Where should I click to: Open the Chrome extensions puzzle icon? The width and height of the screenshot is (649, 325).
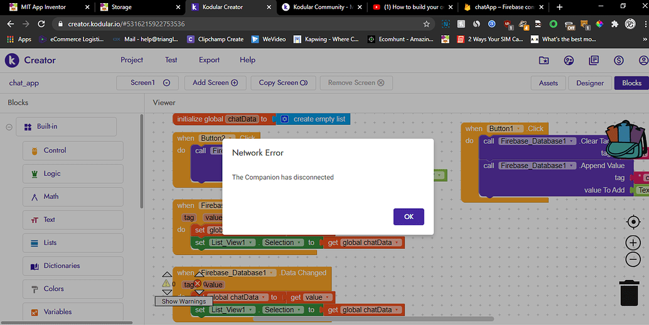(x=614, y=24)
